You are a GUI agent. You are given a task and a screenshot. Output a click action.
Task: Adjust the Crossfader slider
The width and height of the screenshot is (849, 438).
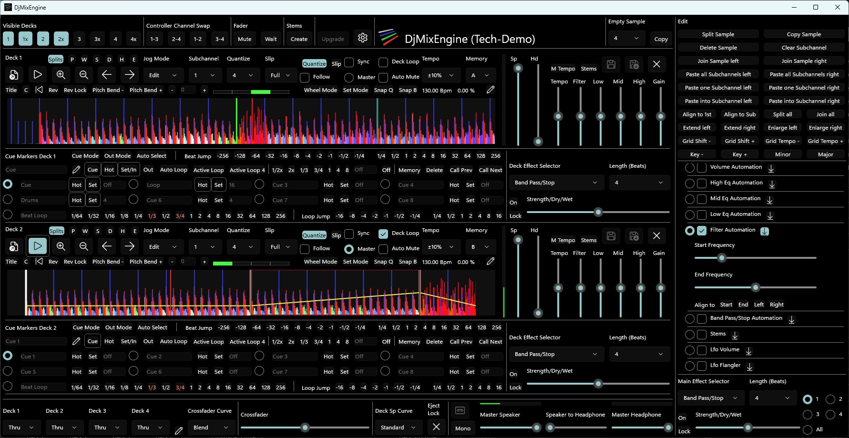[305, 428]
